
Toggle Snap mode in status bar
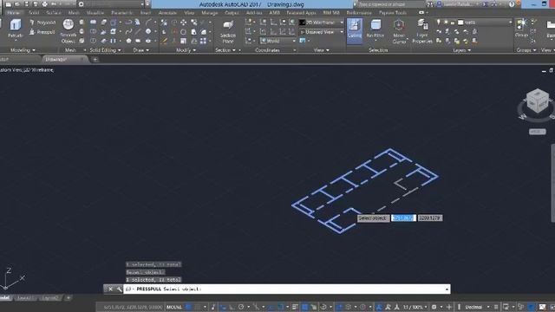point(198,307)
